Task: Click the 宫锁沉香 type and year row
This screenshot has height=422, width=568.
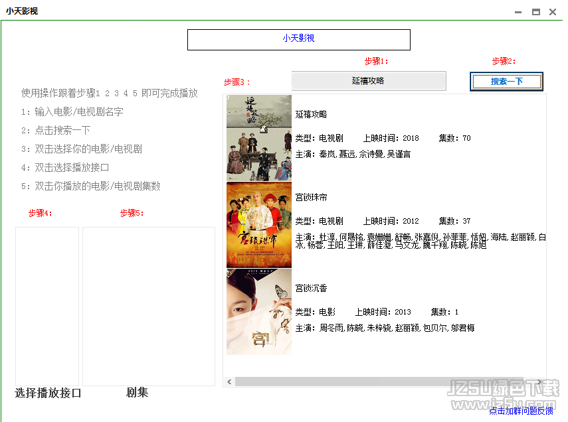Action: [377, 312]
